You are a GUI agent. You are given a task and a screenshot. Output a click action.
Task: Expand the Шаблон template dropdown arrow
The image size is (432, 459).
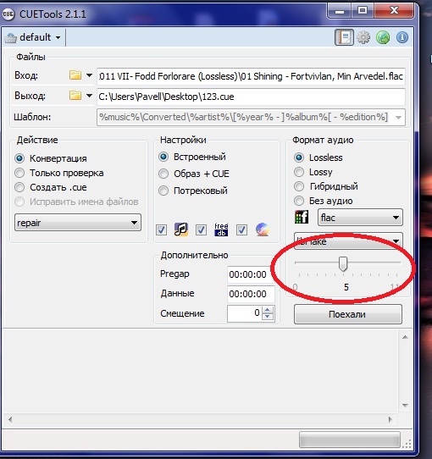pos(398,118)
